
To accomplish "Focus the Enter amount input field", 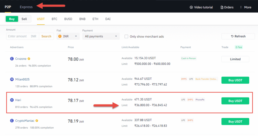I will (x=18, y=36).
